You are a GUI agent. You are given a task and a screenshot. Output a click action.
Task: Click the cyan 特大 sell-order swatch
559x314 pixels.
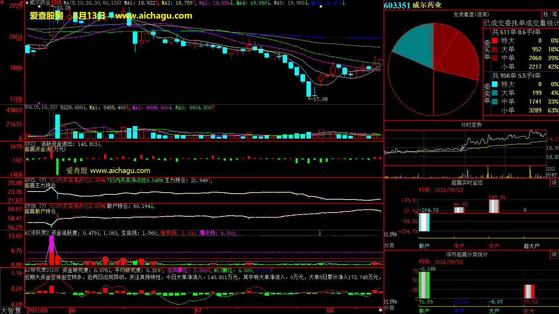[495, 84]
